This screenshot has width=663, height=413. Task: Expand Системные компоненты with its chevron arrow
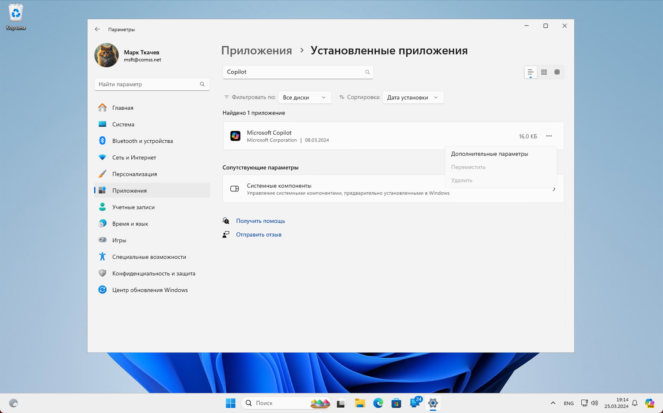tap(554, 189)
